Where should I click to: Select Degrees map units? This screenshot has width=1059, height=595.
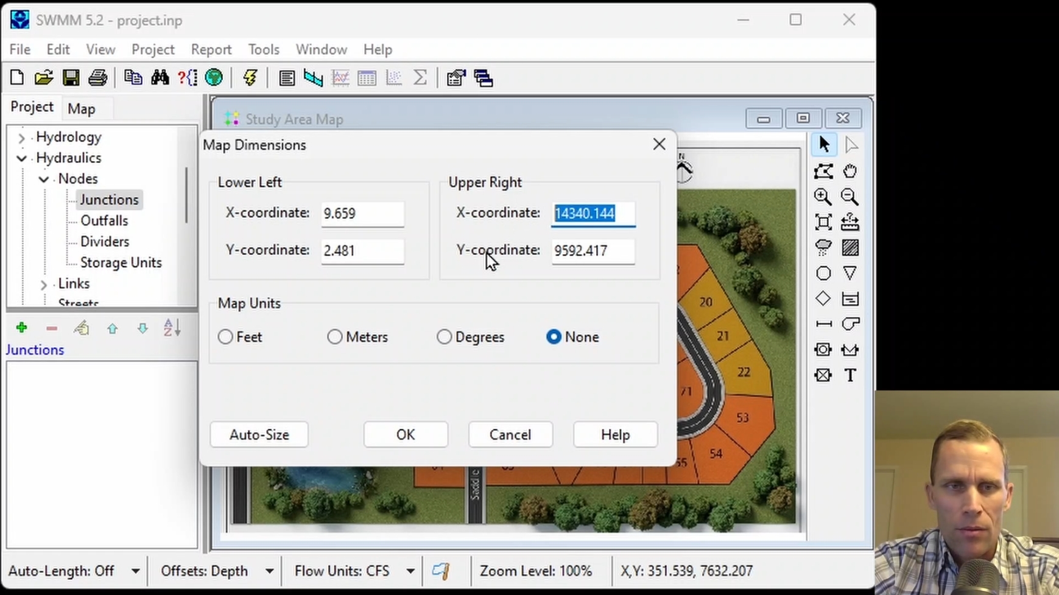(x=445, y=337)
